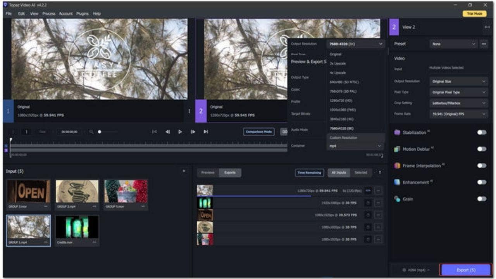Open the Pixel Type dropdown
The image size is (496, 279).
[459, 92]
